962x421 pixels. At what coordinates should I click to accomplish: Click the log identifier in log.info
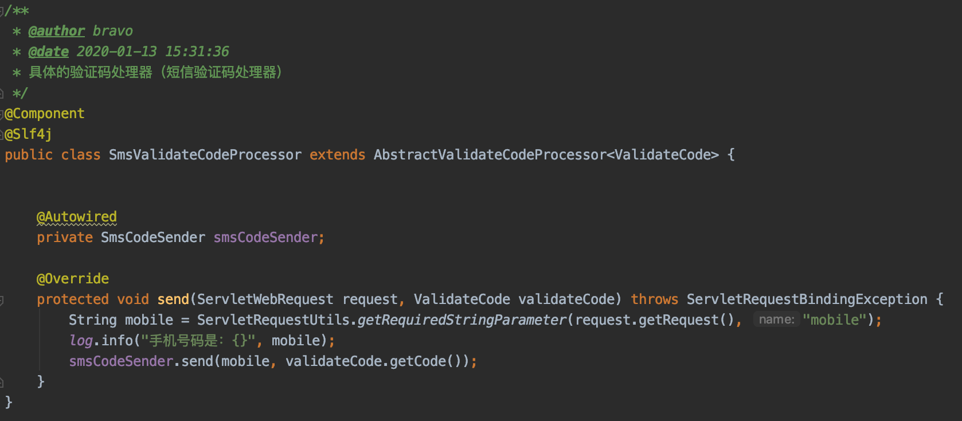[81, 341]
